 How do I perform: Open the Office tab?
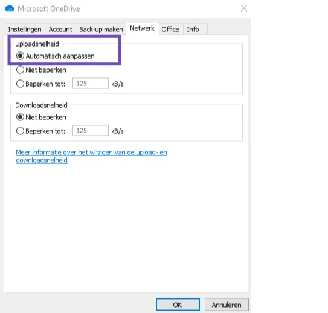[x=170, y=29]
